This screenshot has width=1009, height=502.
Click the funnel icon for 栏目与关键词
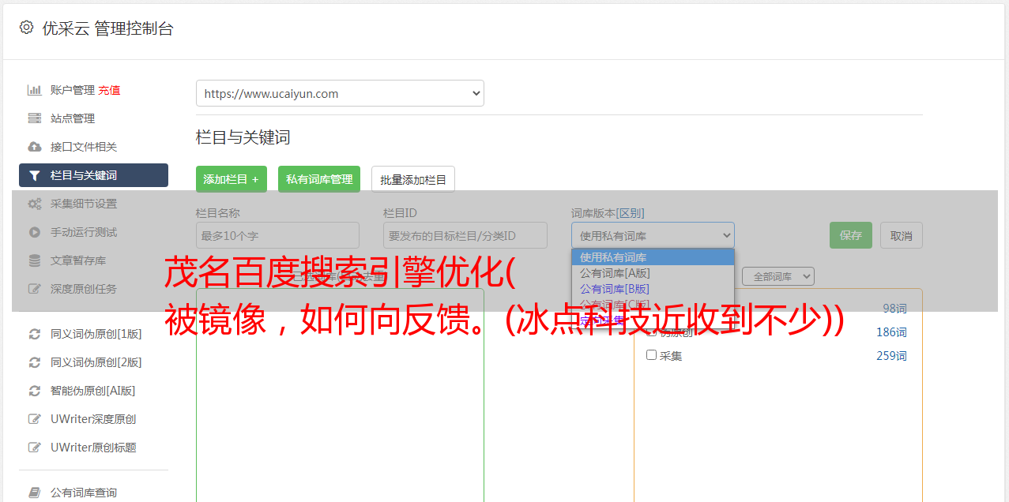[34, 175]
